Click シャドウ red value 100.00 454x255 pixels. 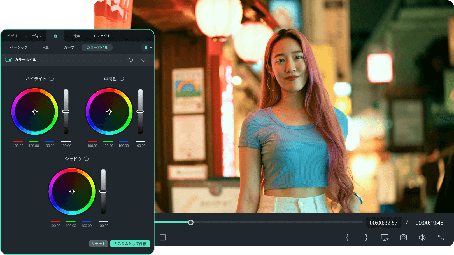coord(55,226)
